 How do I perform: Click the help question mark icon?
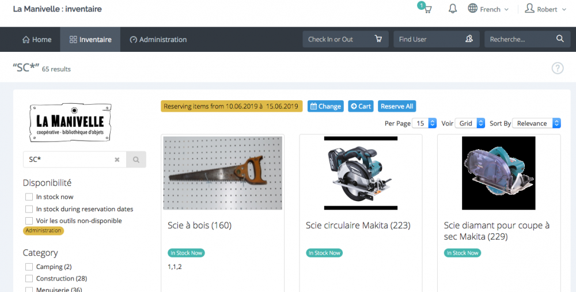(557, 69)
